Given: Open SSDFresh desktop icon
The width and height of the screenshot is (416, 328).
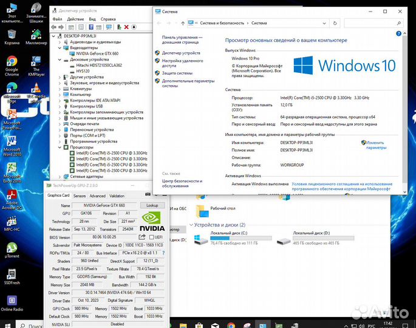Looking at the screenshot, I should click(12, 276).
